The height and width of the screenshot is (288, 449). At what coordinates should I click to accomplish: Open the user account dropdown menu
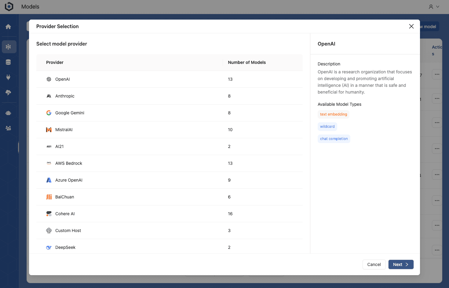pyautogui.click(x=434, y=7)
